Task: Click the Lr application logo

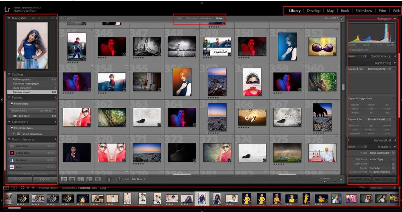Action: [x=7, y=10]
